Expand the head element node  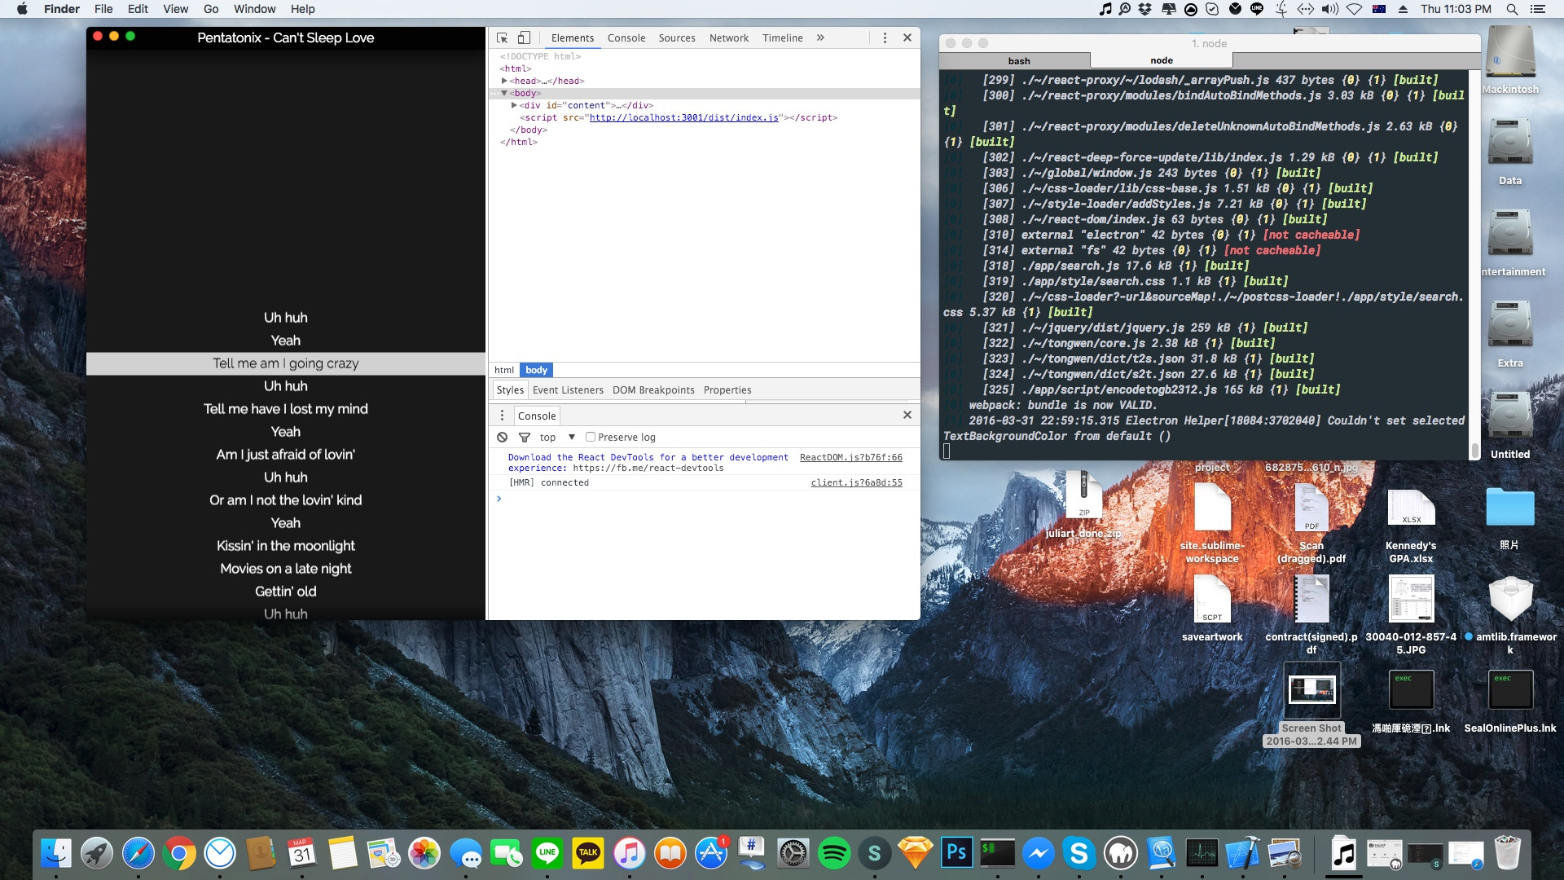coord(504,81)
